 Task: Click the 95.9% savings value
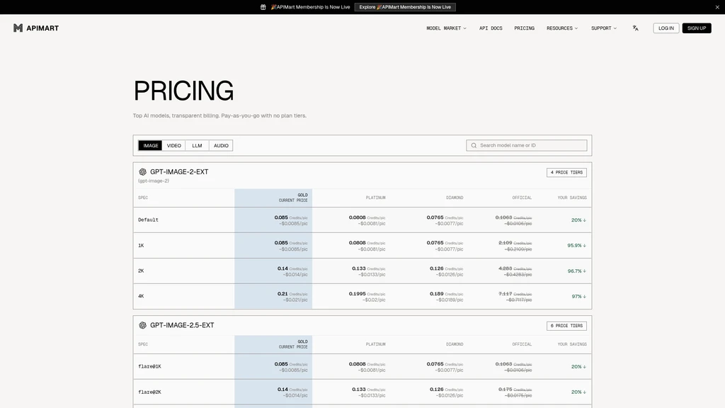click(576, 246)
